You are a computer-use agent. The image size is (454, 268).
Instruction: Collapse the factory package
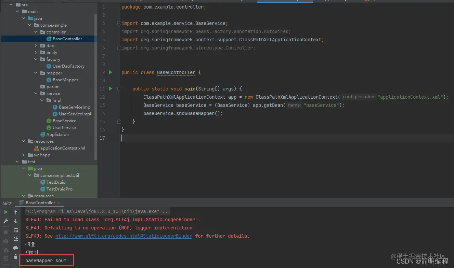coord(36,59)
